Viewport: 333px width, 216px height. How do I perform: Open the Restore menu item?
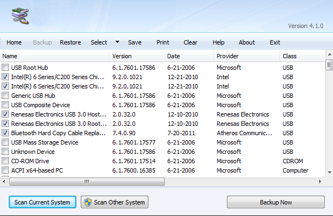click(x=70, y=42)
